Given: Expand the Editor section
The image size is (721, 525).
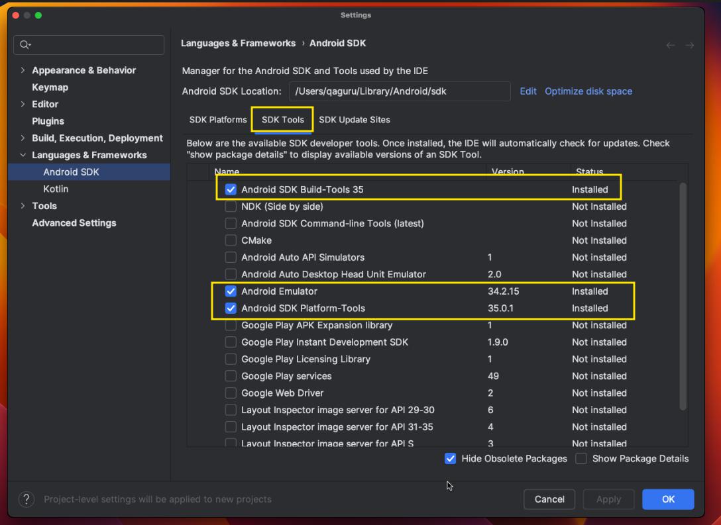Looking at the screenshot, I should click(23, 104).
